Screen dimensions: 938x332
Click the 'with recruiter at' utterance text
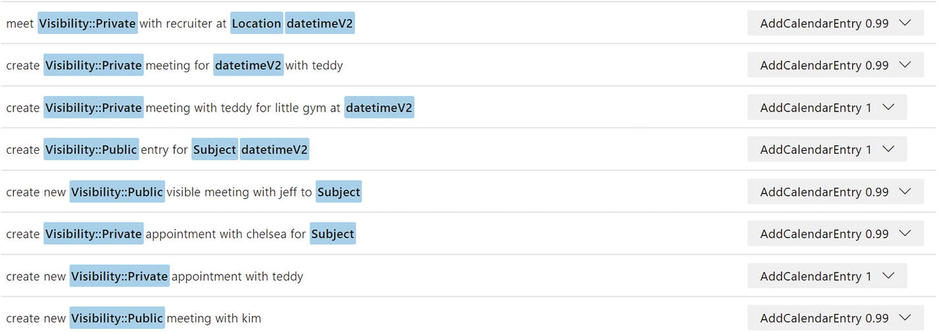point(183,24)
